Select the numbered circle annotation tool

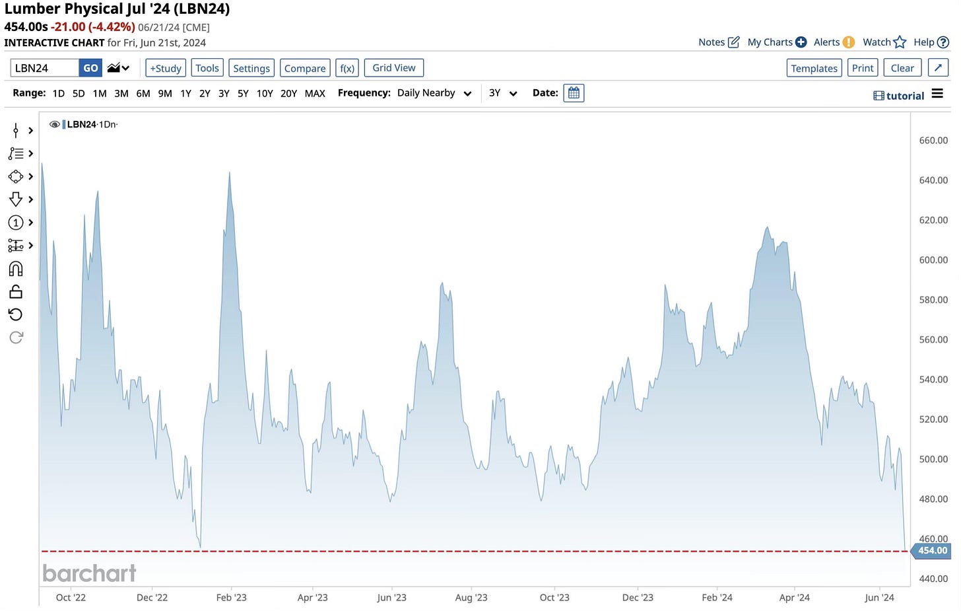click(x=16, y=223)
